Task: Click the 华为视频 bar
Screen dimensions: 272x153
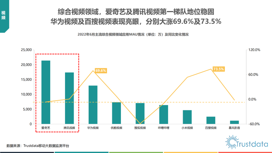Action: pyautogui.click(x=93, y=105)
